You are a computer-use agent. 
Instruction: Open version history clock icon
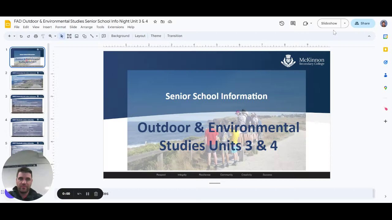pyautogui.click(x=282, y=23)
